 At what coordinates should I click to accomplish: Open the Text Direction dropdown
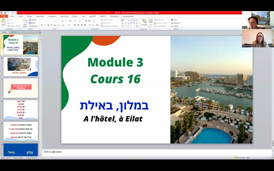107,20
